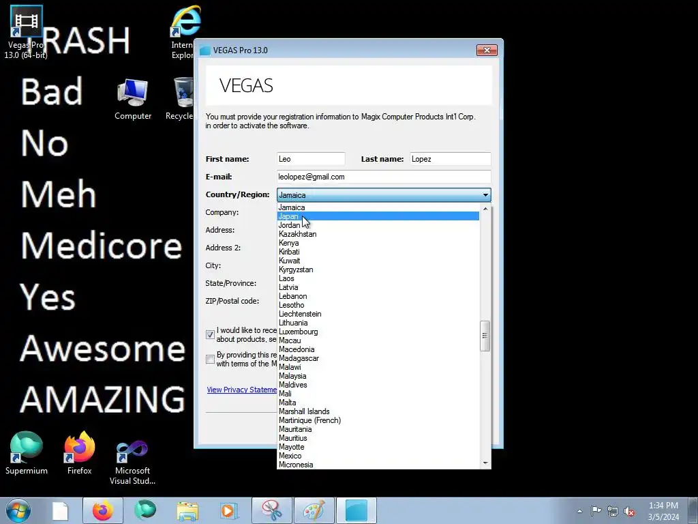Pick Lithuania from the dropdown

[x=378, y=323]
